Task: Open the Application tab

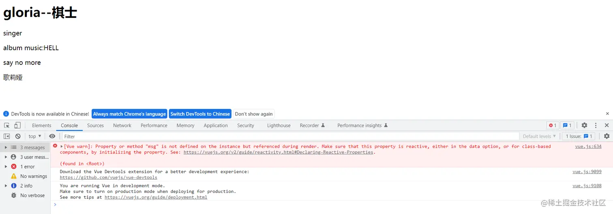Action: (216, 126)
